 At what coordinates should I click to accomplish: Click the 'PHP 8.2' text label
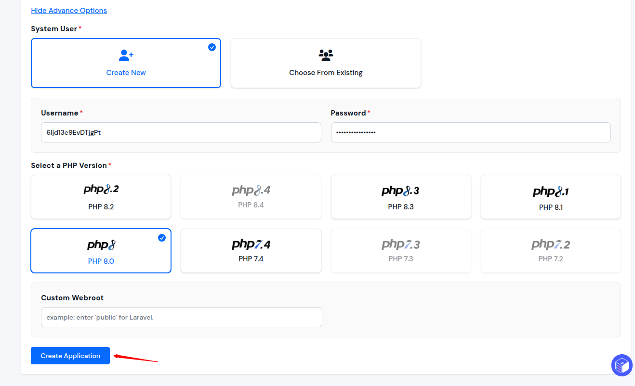pos(101,207)
